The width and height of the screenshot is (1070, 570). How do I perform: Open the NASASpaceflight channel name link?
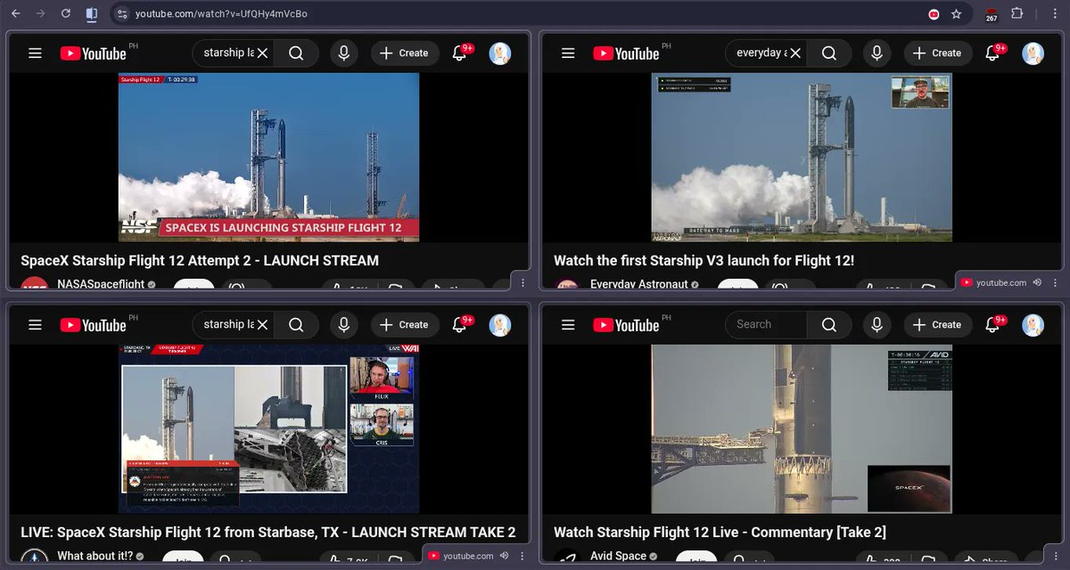(100, 285)
